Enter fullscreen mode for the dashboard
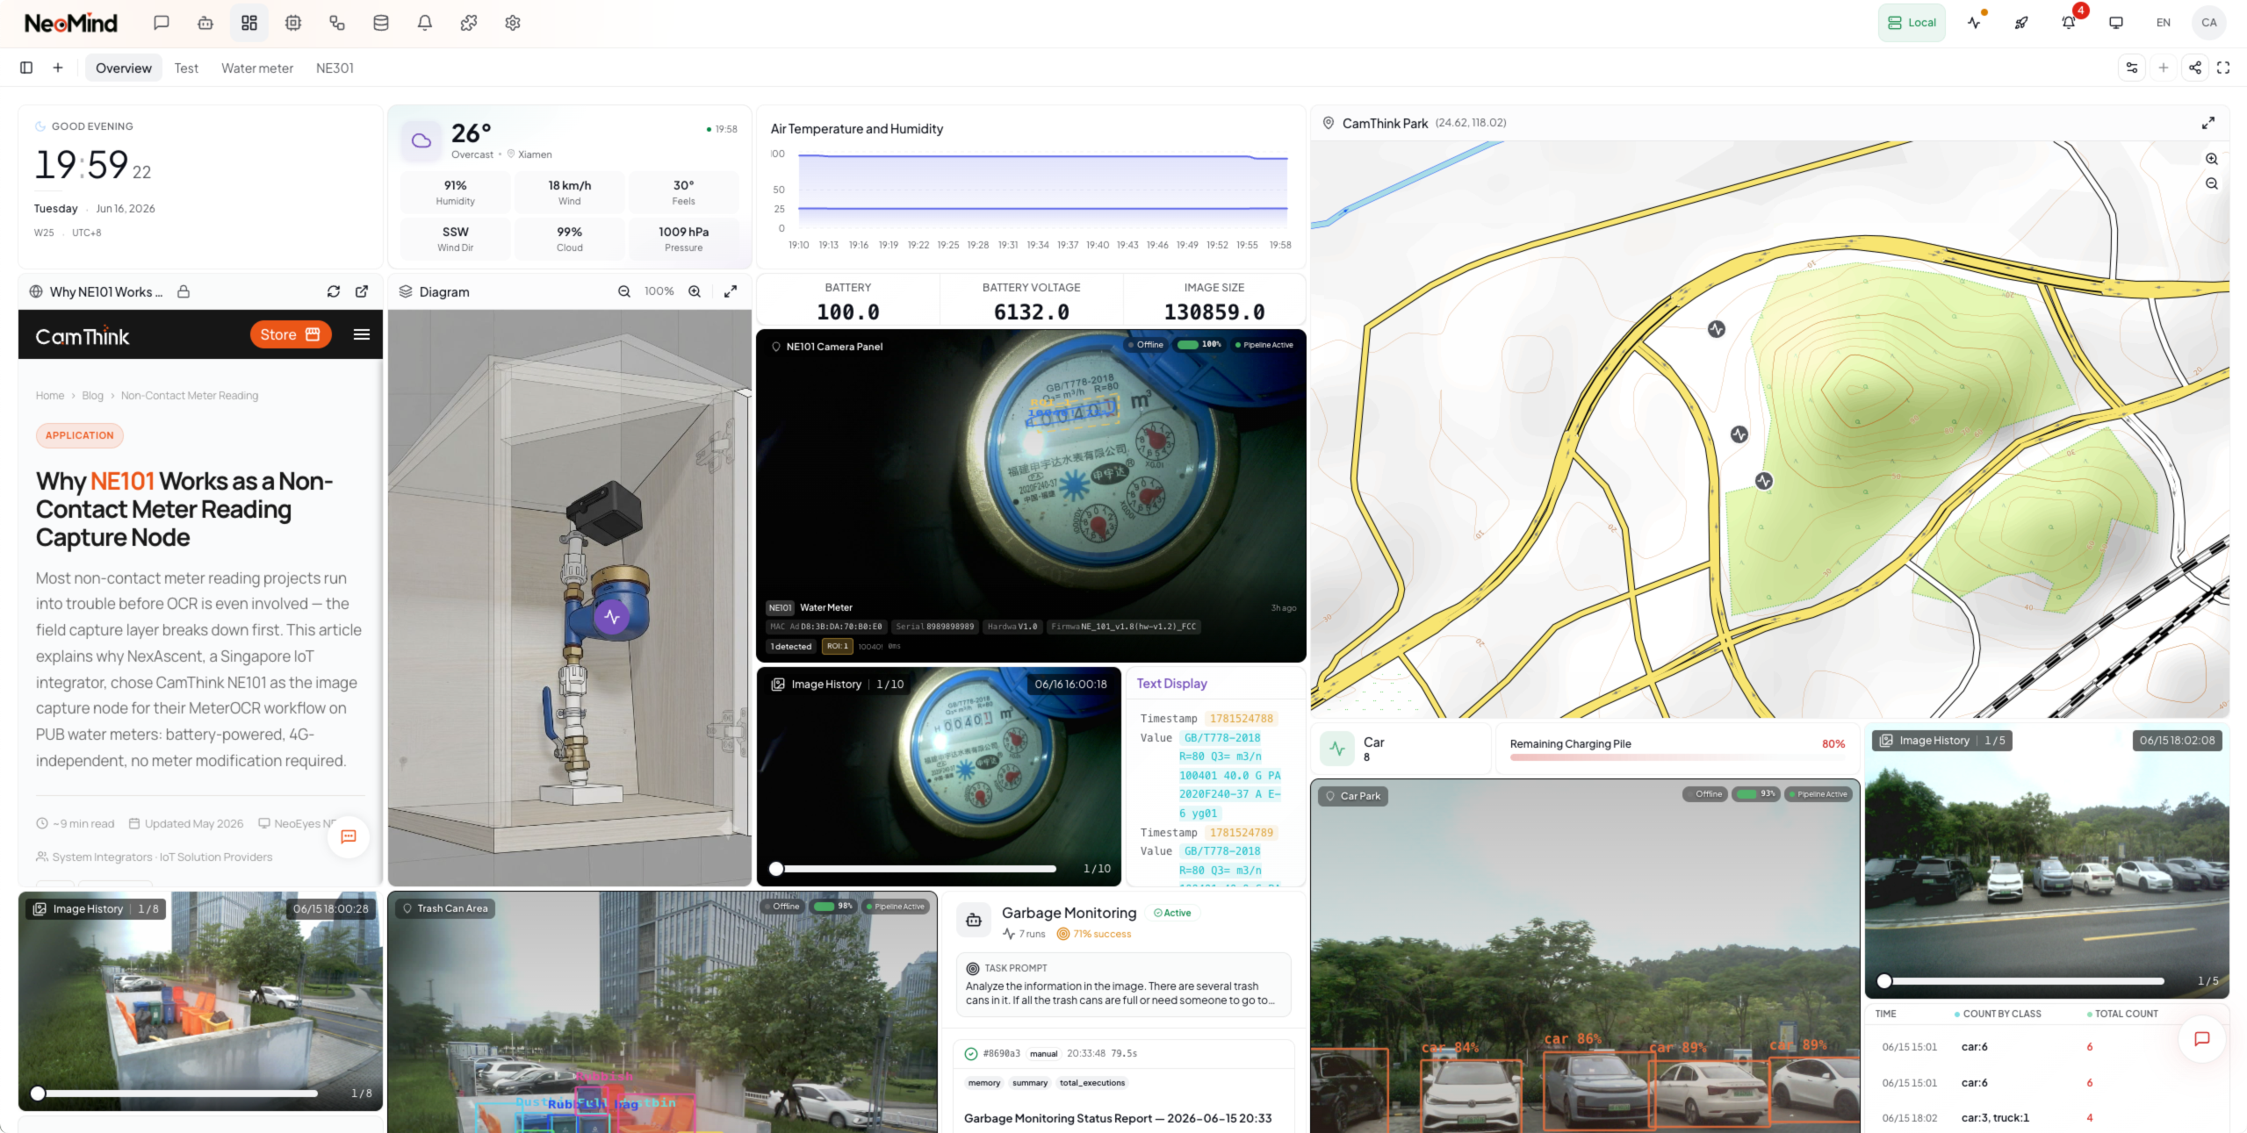Image resolution: width=2247 pixels, height=1133 pixels. click(x=2223, y=68)
